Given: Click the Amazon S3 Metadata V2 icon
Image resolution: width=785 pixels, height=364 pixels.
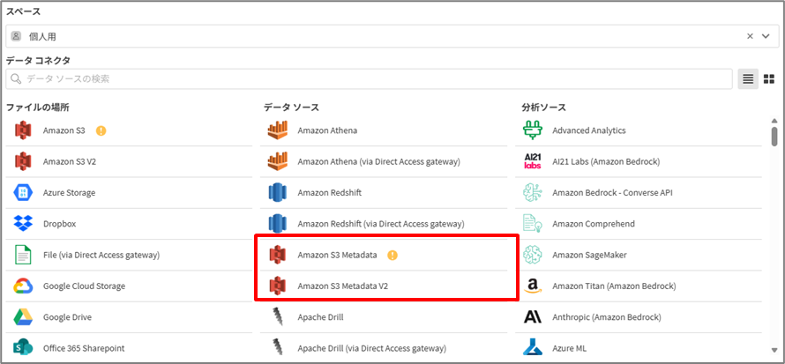Looking at the screenshot, I should (278, 286).
